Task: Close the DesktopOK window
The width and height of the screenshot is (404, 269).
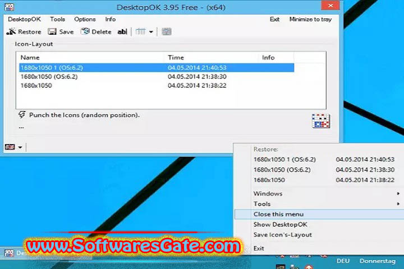Action: [330, 6]
